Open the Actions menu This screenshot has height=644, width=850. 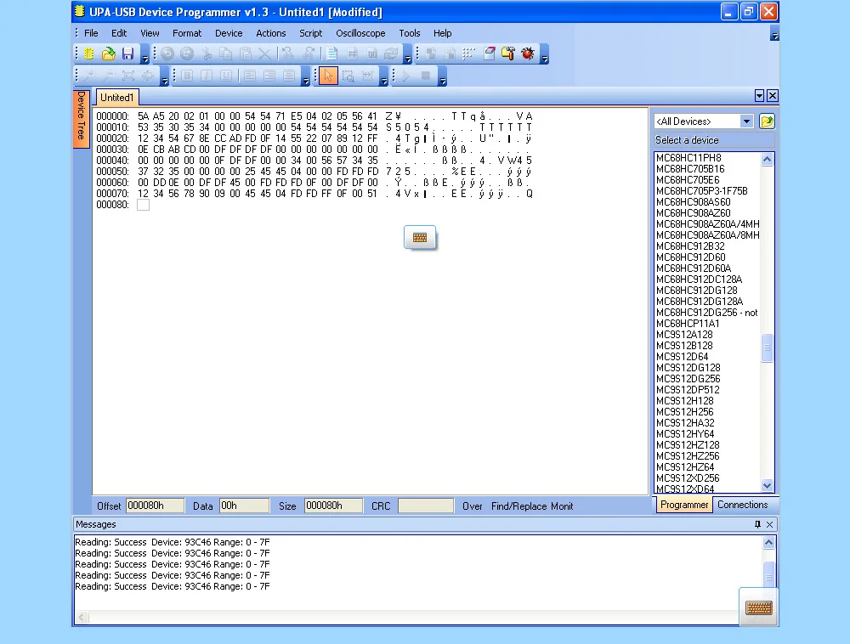271,33
